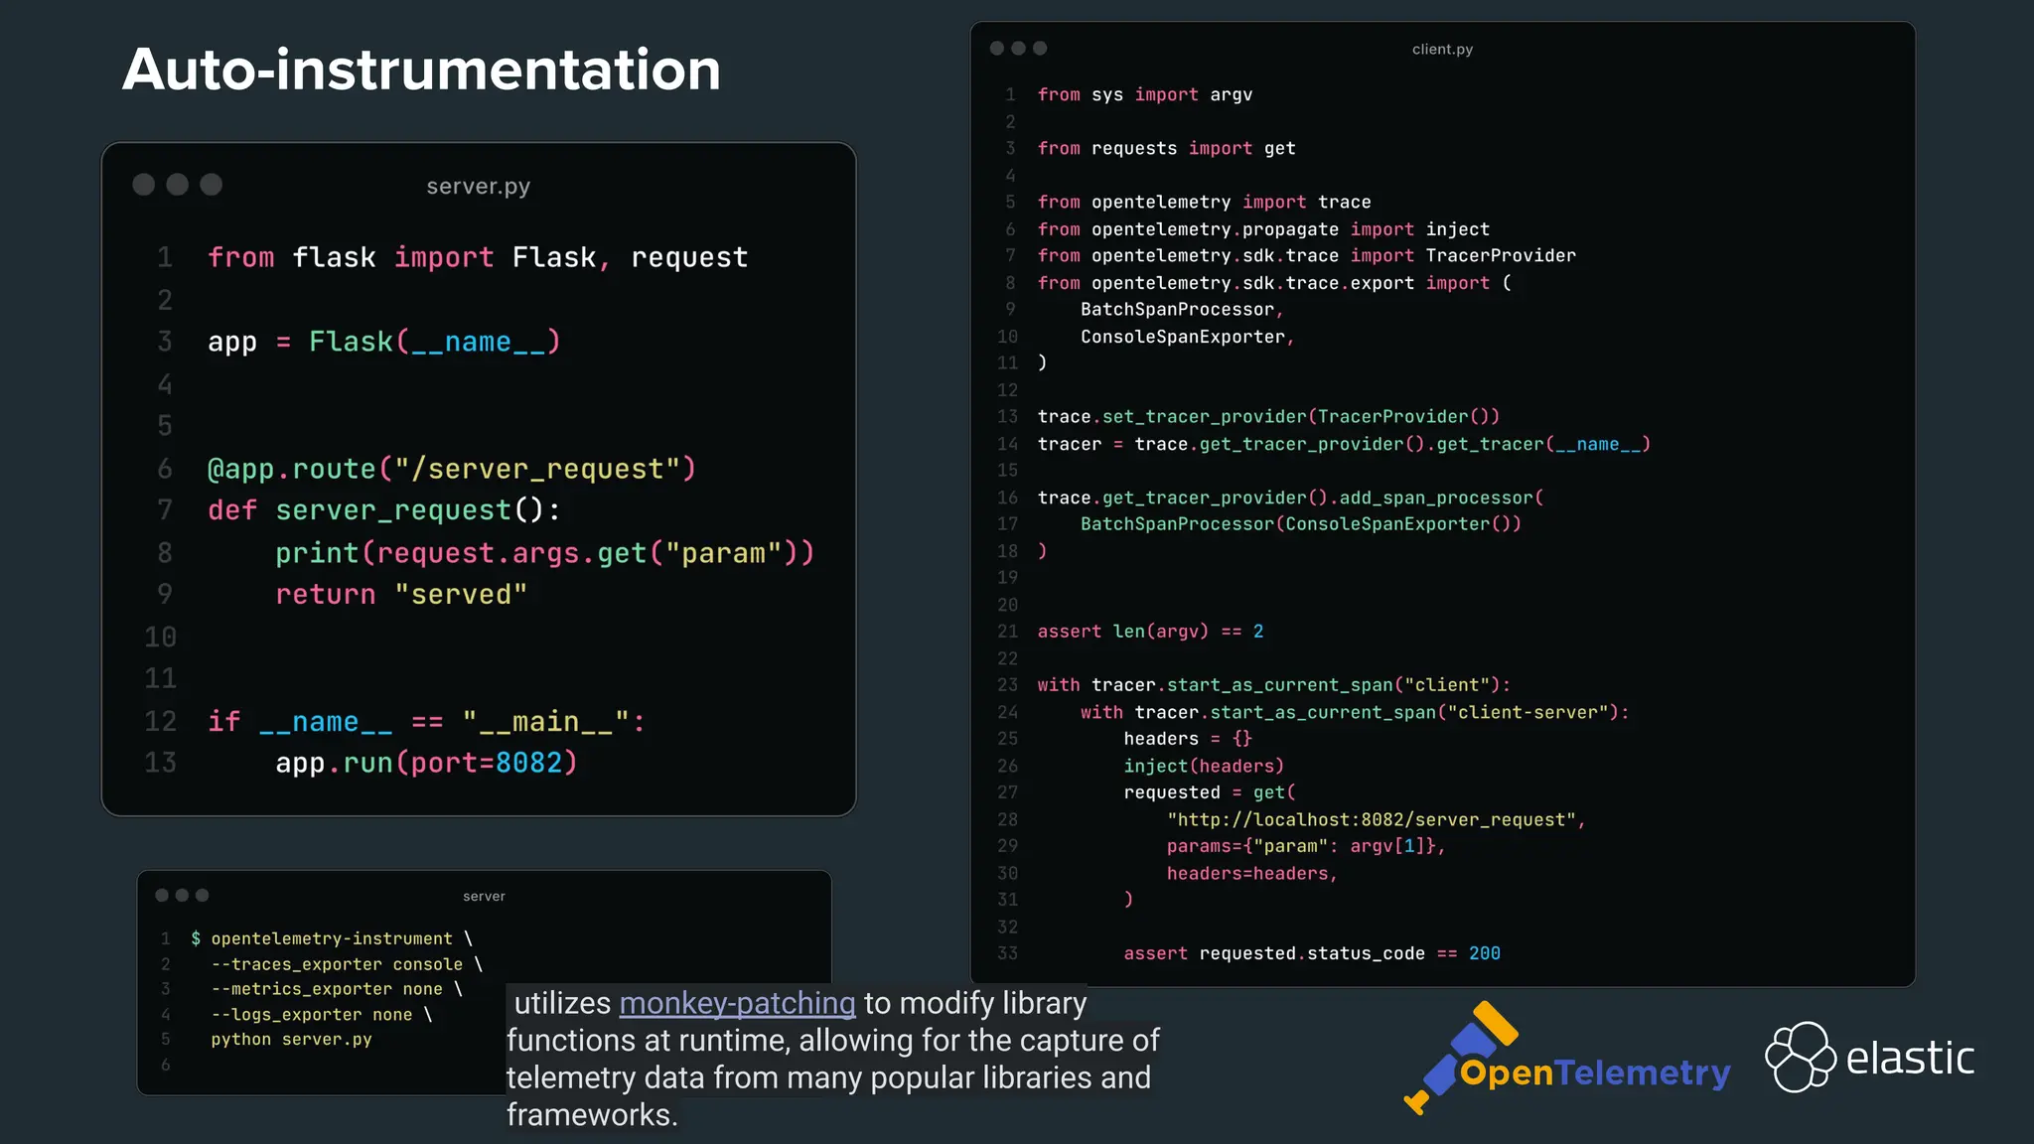Viewport: 2034px width, 1144px height.
Task: Click the 'if __name__ == "__main__":' line
Action: pos(427,722)
